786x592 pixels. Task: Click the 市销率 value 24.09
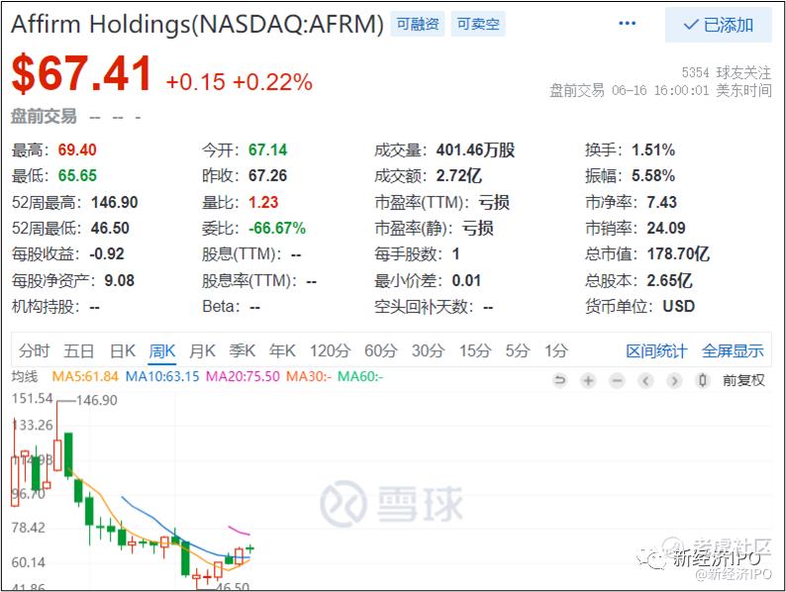pyautogui.click(x=666, y=229)
